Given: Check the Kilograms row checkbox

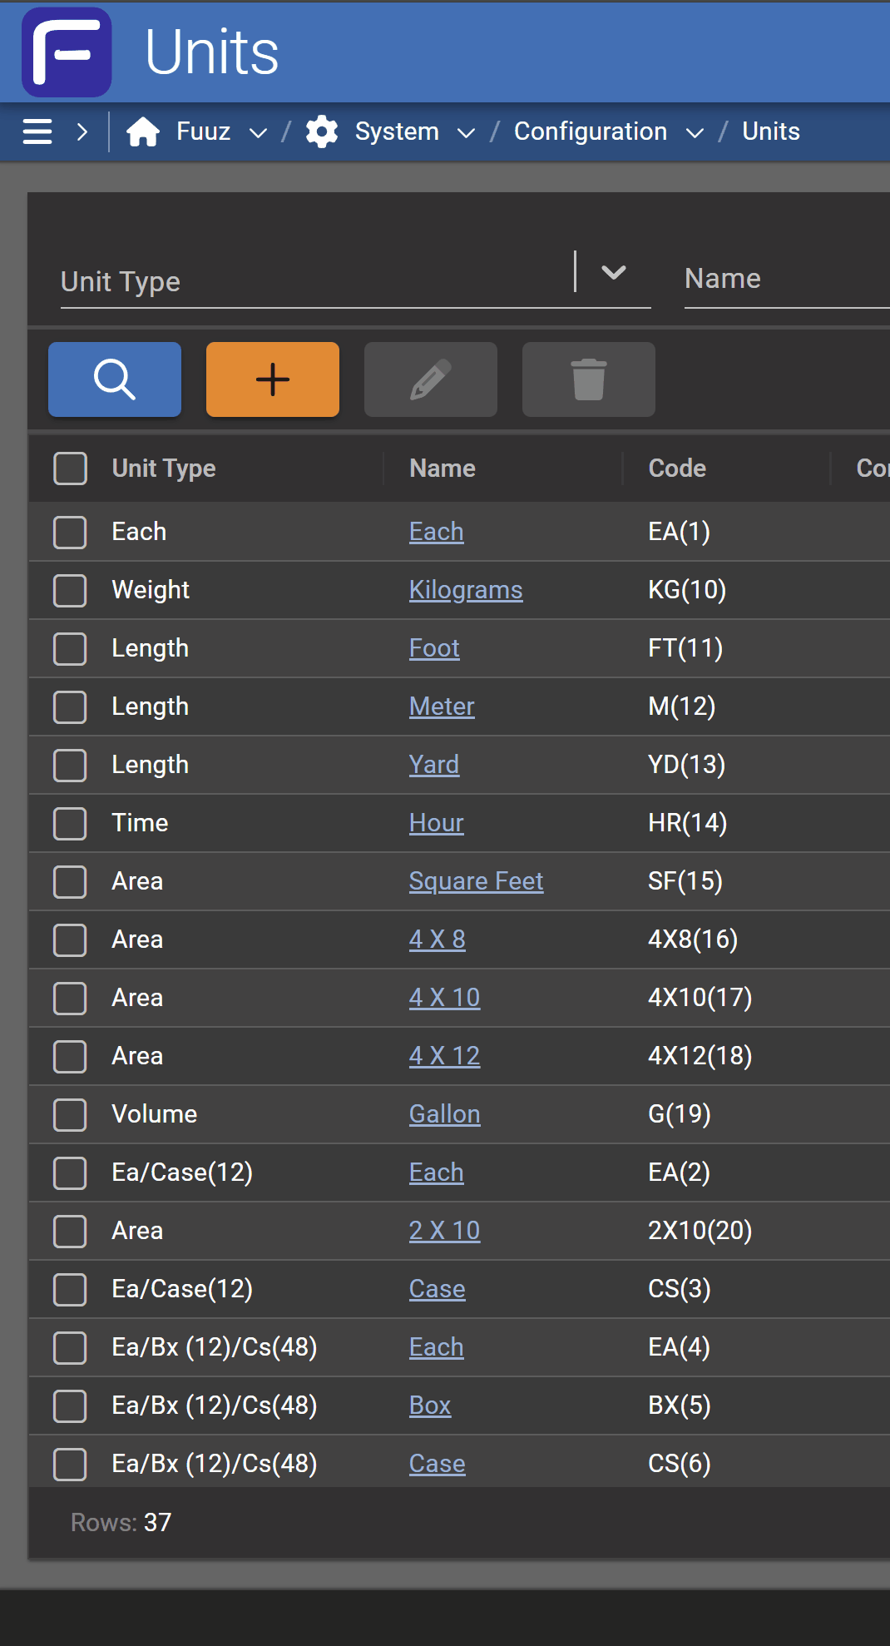Looking at the screenshot, I should point(71,590).
